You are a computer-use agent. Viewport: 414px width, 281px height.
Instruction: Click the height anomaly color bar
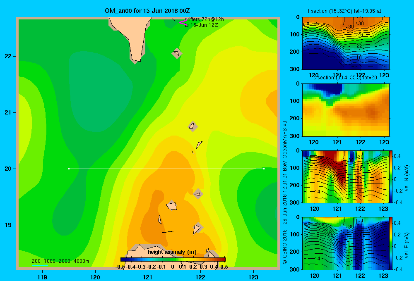coord(173,260)
